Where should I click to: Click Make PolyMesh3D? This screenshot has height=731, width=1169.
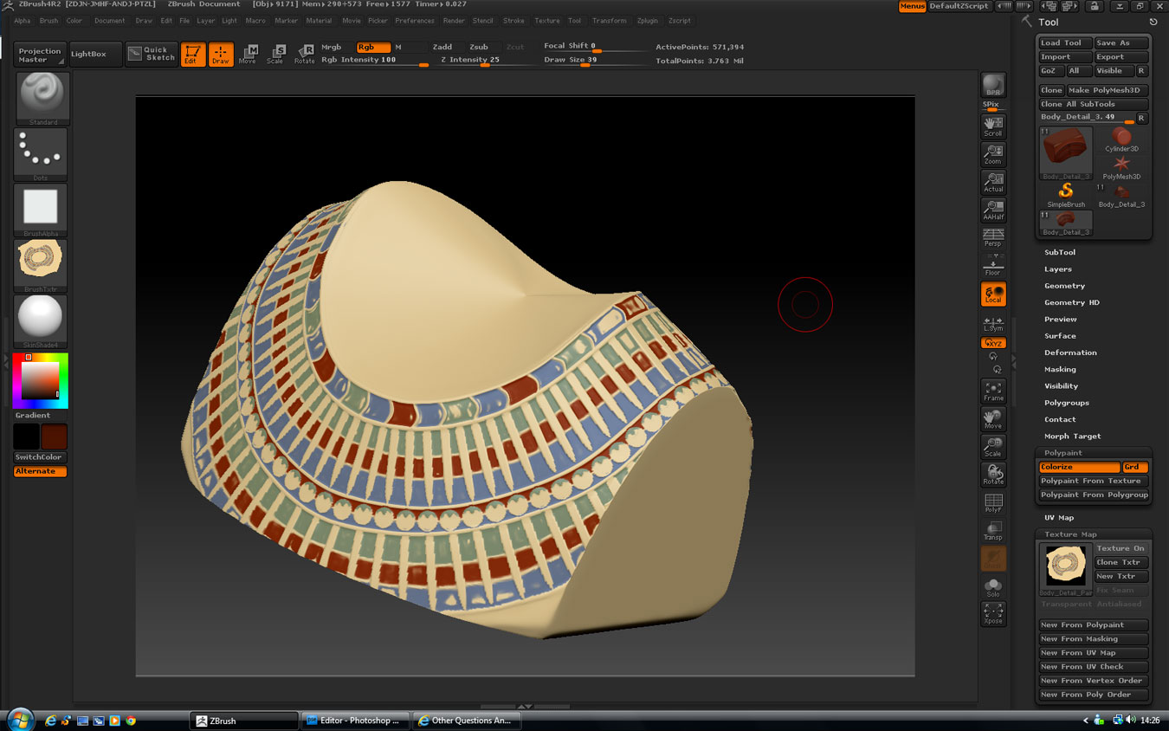1107,90
